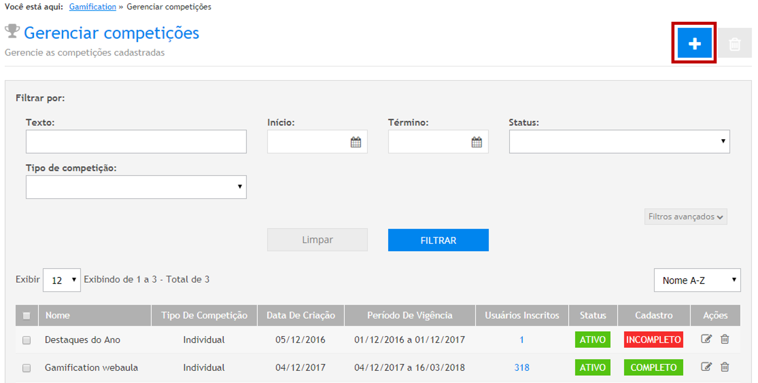
Task: Click the Gamification breadcrumb link
Action: pyautogui.click(x=93, y=7)
